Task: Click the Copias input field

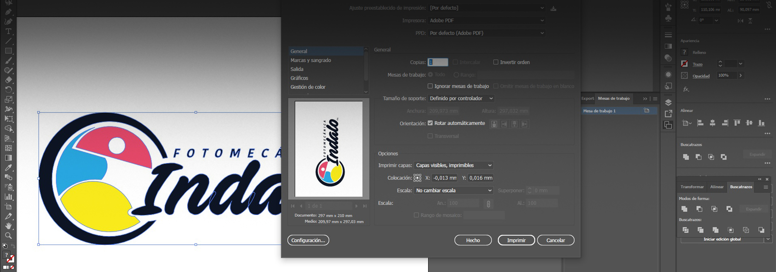Action: (x=437, y=62)
